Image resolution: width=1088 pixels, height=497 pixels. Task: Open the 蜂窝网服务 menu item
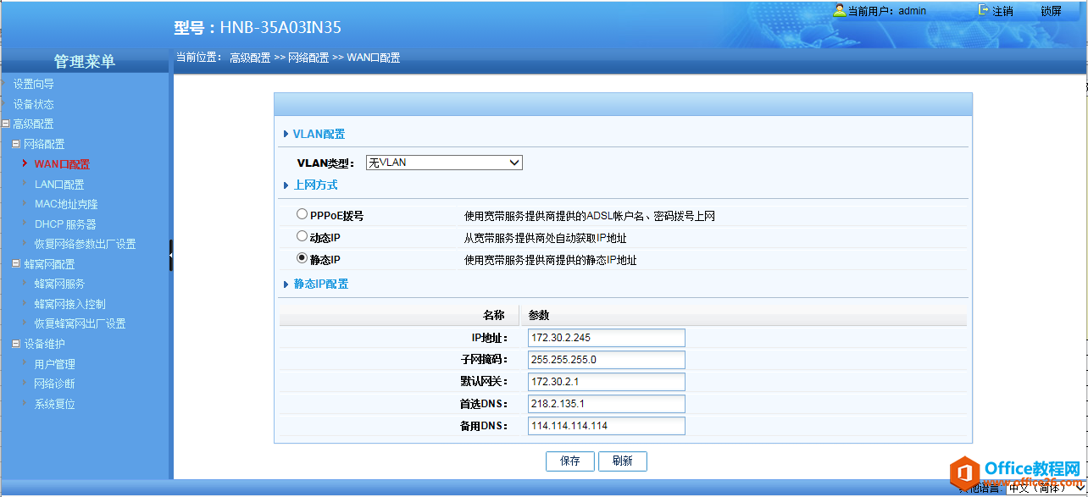coord(59,284)
